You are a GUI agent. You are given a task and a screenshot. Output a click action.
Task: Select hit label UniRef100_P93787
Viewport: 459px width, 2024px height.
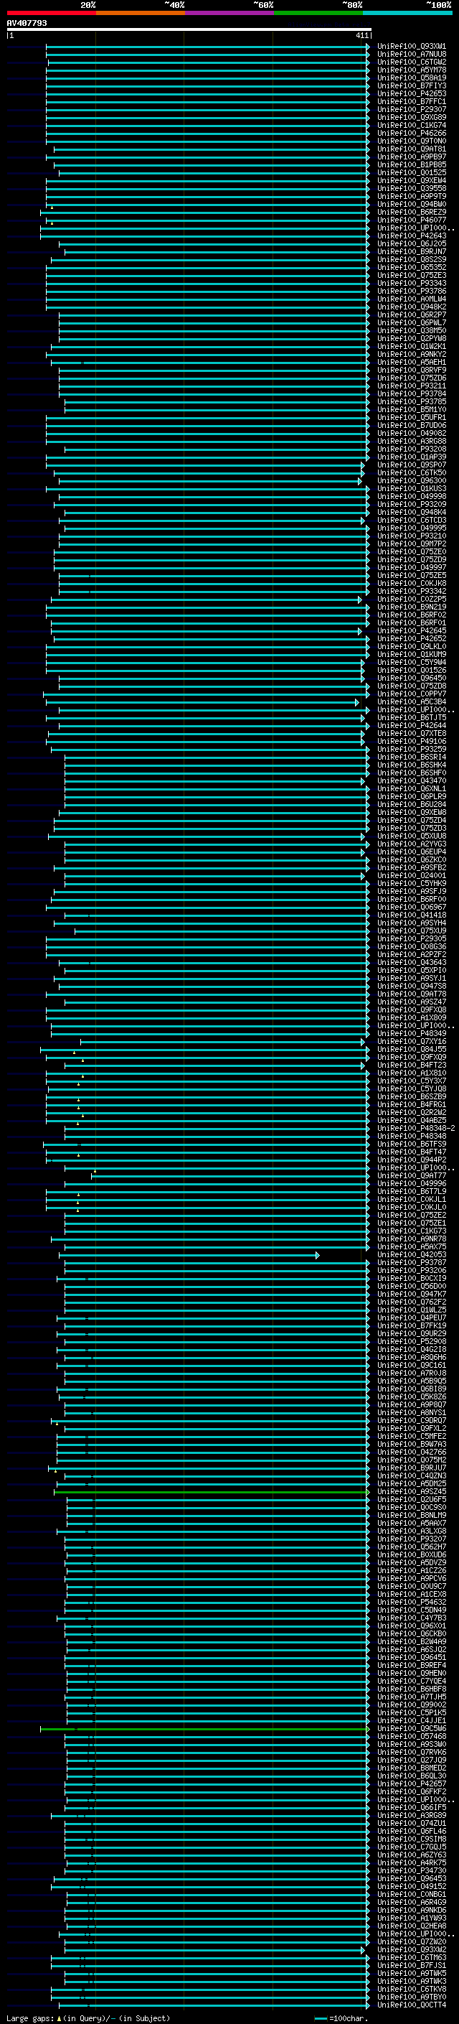point(412,1263)
